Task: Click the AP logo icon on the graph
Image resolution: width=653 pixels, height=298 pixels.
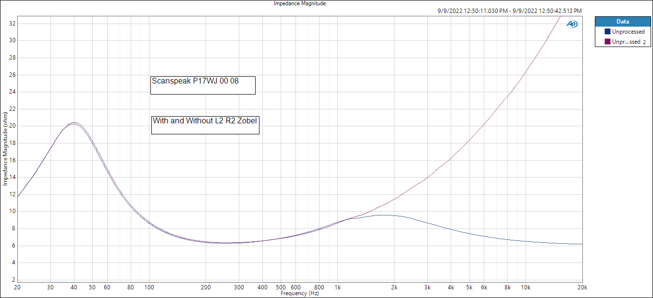Action: [572, 24]
